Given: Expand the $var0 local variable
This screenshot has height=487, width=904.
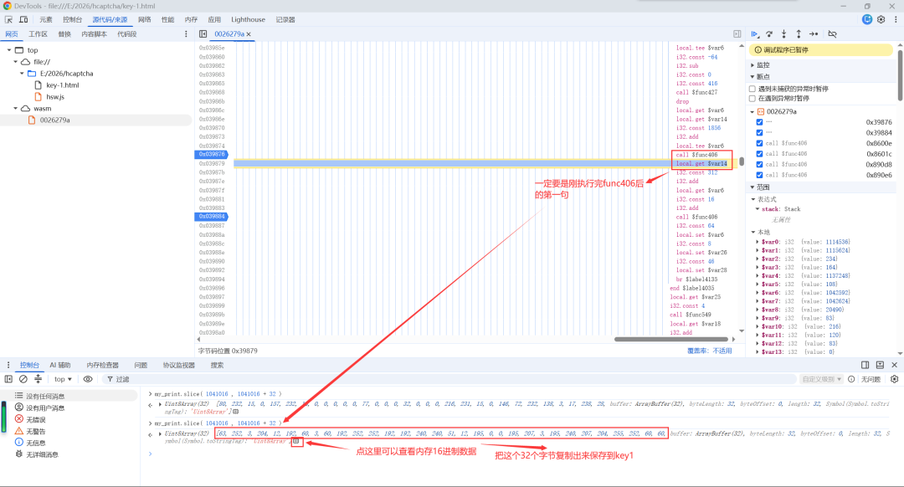Looking at the screenshot, I should pos(757,242).
